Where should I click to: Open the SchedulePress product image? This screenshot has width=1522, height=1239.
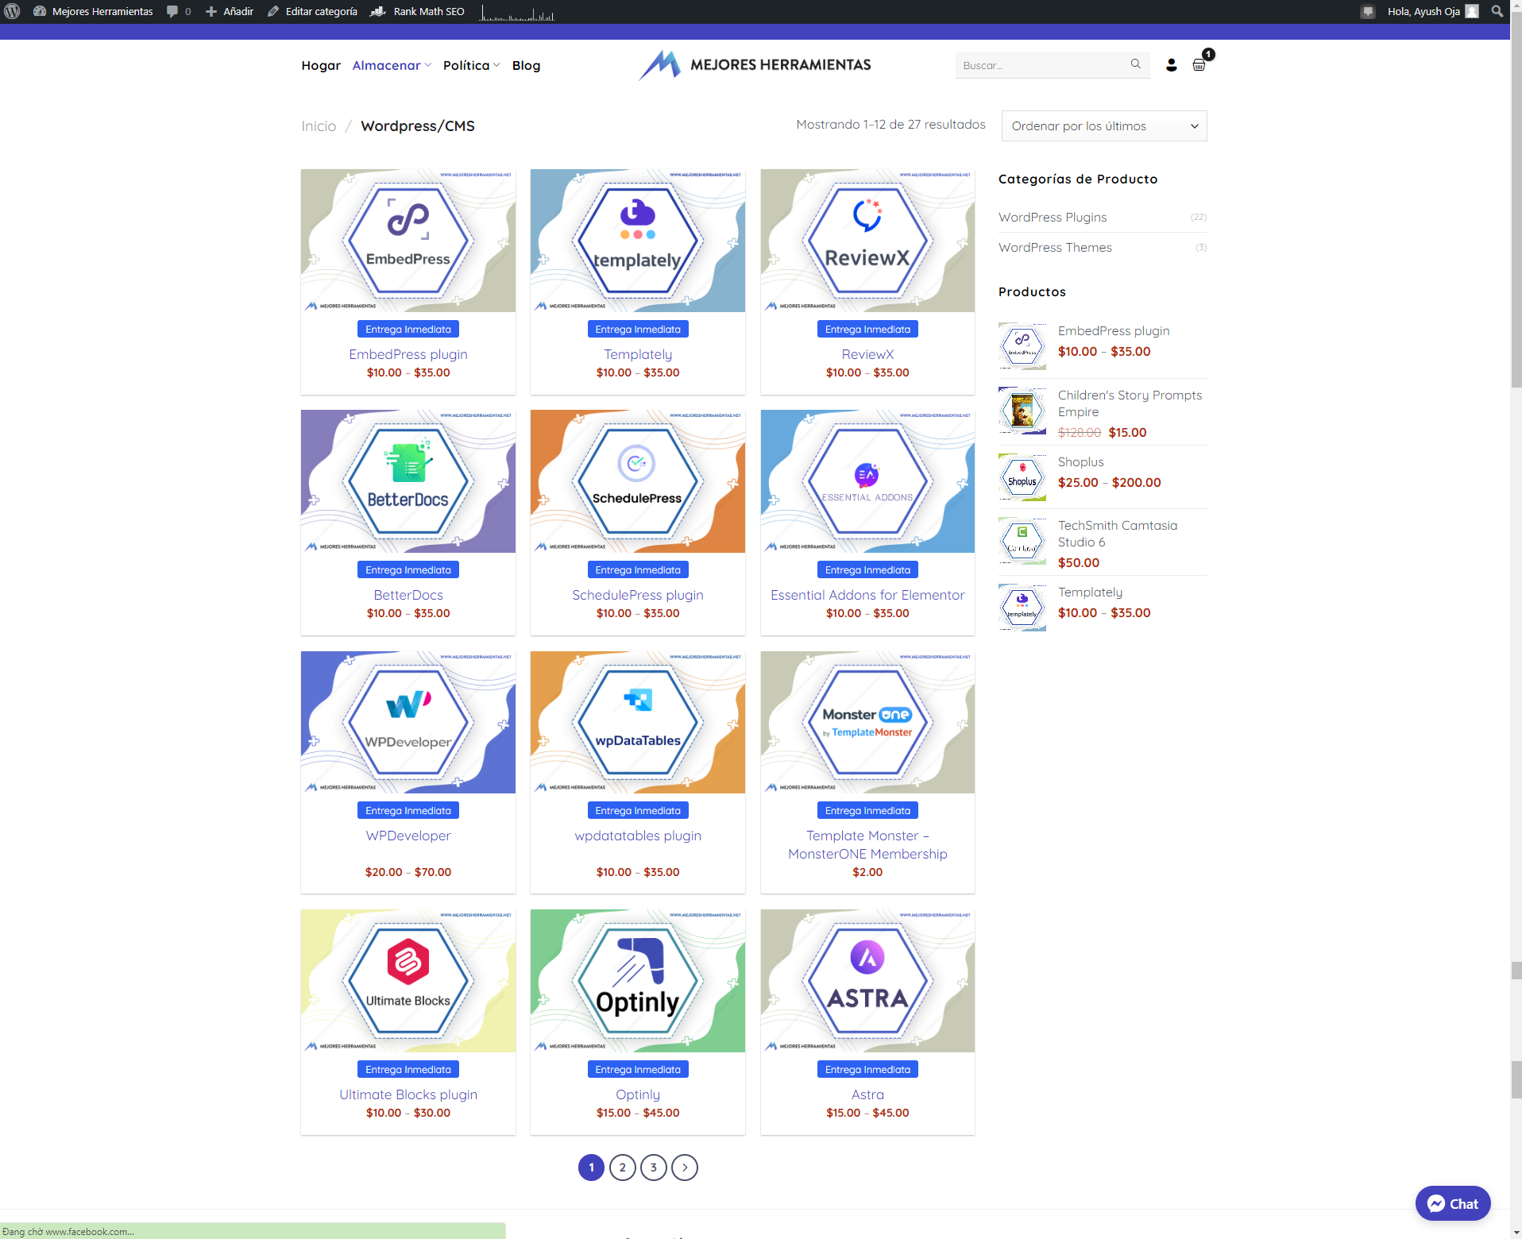click(638, 481)
